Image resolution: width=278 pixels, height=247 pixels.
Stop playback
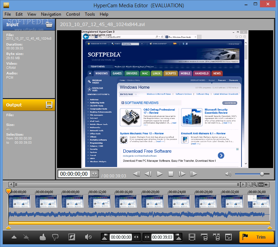(171, 174)
